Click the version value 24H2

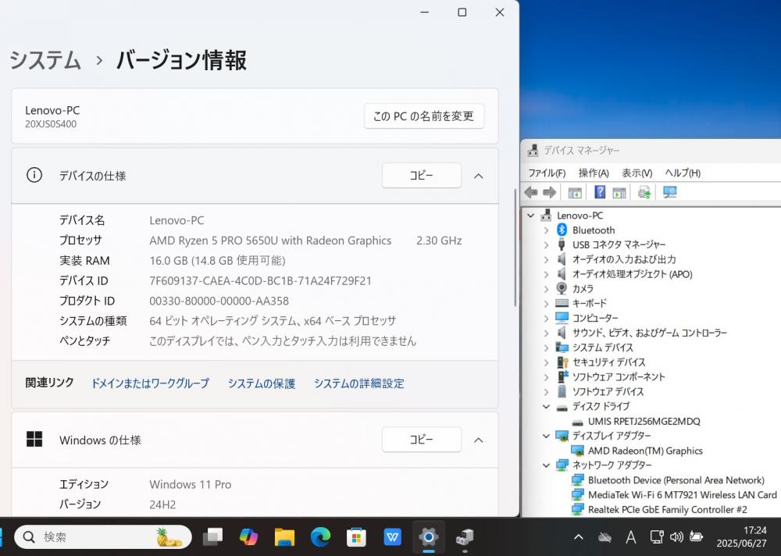(162, 504)
